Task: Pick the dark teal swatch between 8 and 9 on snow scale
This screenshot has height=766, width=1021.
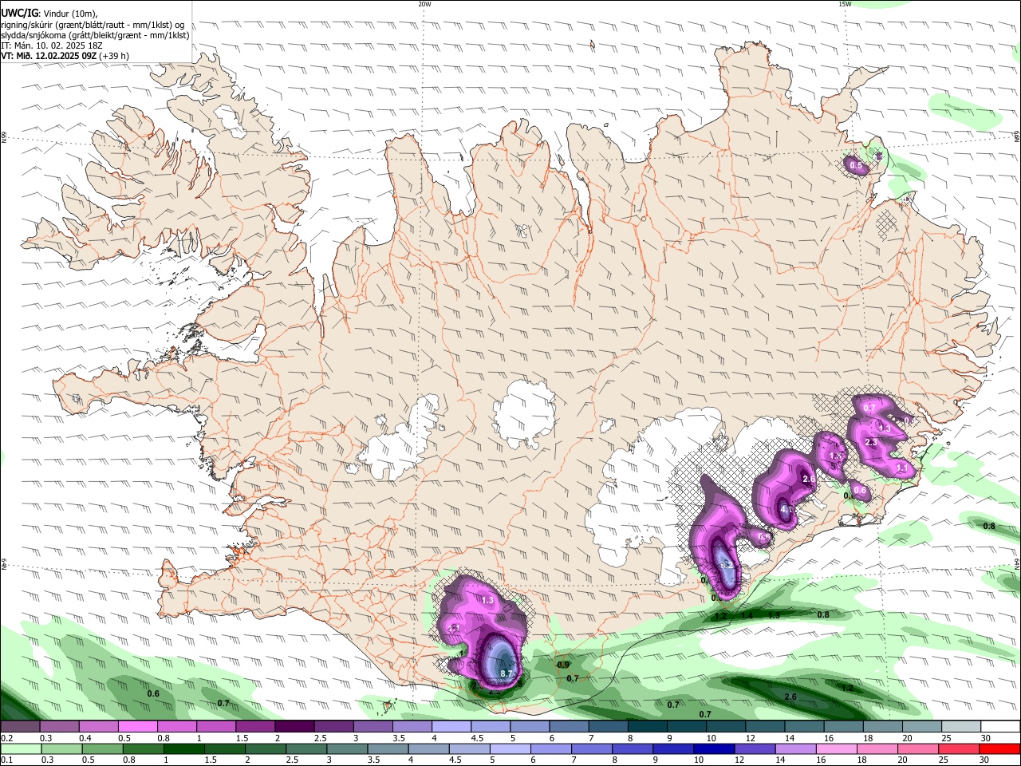Action: [x=648, y=726]
